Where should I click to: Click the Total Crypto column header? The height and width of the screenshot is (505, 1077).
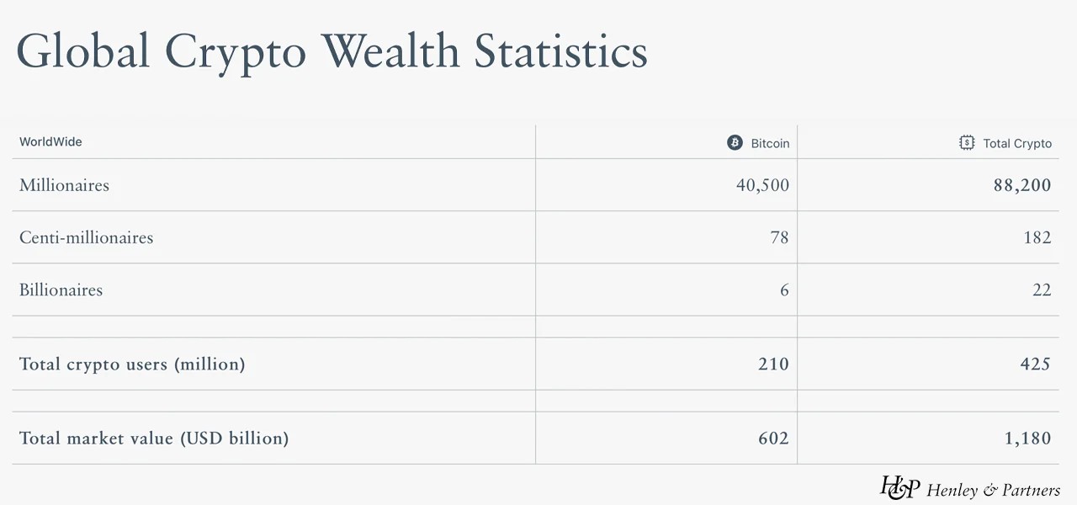click(x=1016, y=143)
